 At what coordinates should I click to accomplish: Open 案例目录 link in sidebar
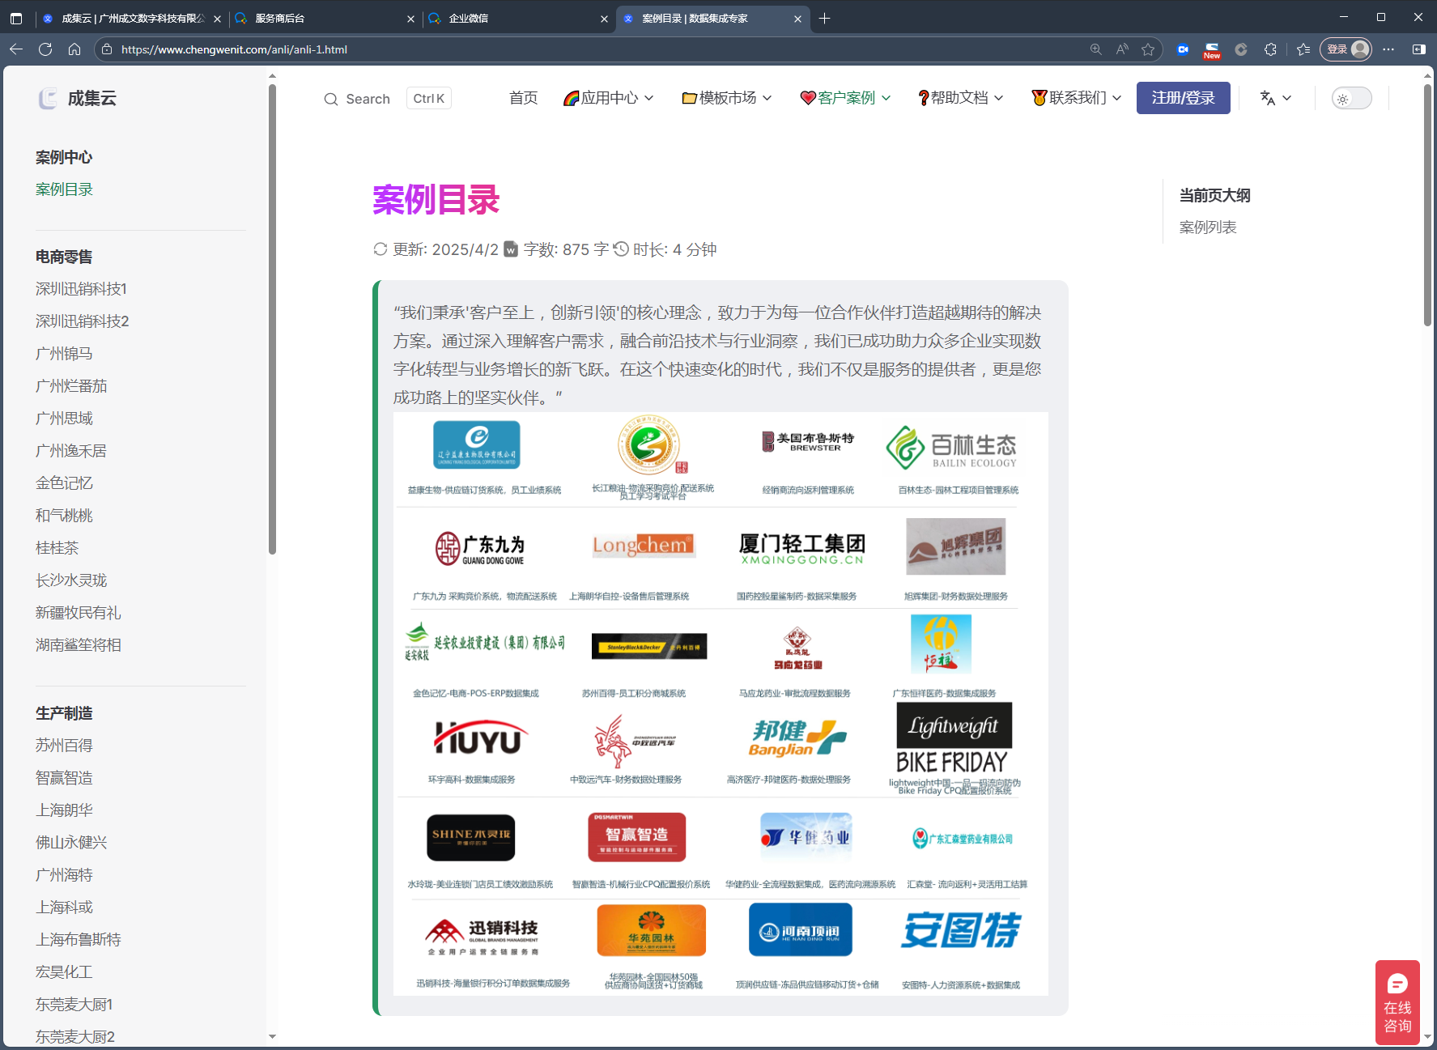64,189
